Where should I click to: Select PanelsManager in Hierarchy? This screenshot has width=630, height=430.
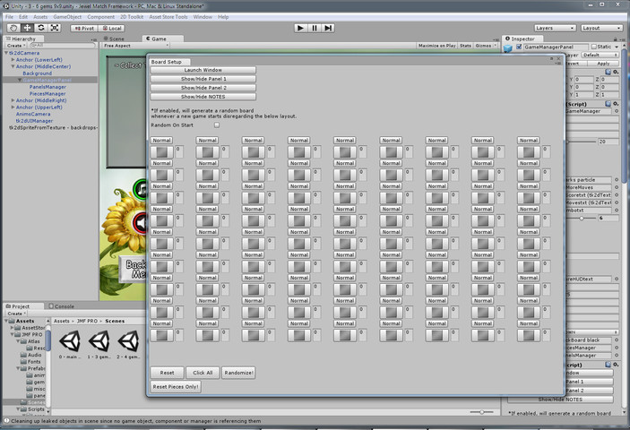click(x=47, y=87)
